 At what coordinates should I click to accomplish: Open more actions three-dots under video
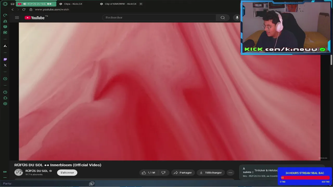pyautogui.click(x=230, y=173)
